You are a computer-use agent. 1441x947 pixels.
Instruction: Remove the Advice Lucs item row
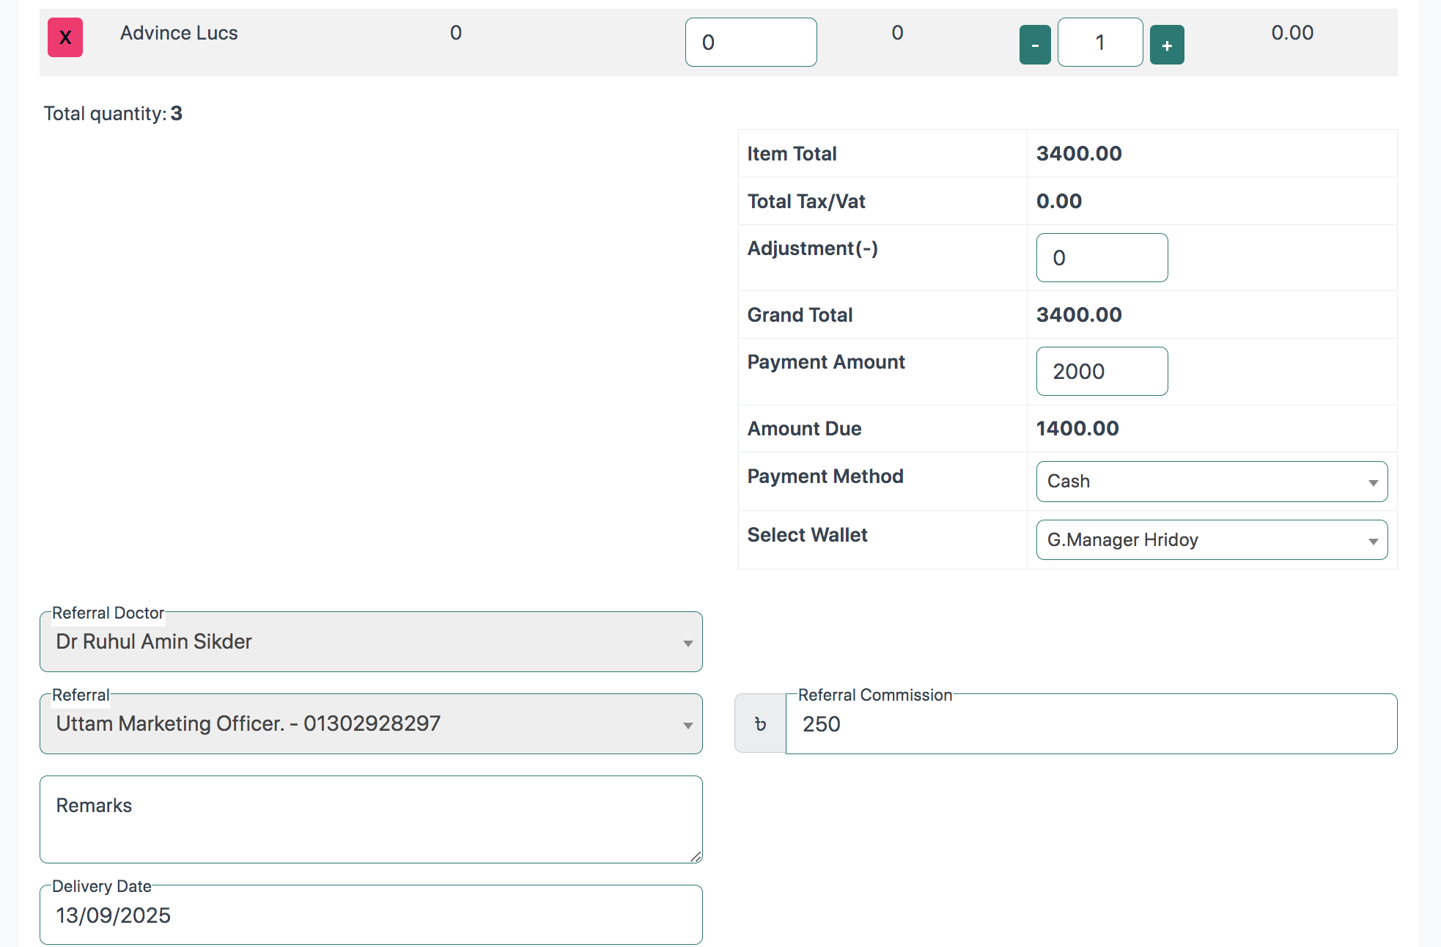[x=65, y=38]
